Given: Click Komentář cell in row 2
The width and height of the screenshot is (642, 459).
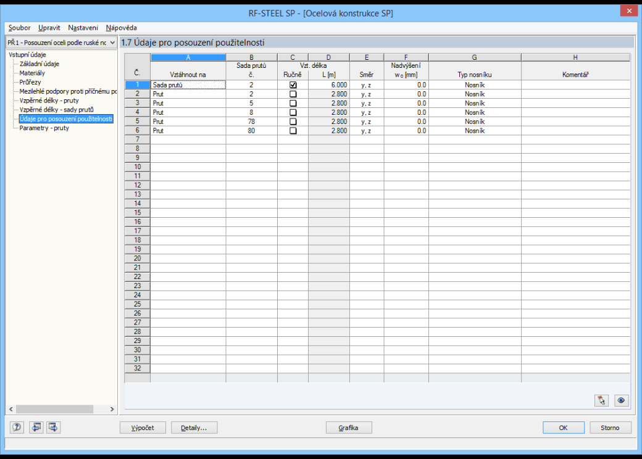Looking at the screenshot, I should point(575,94).
